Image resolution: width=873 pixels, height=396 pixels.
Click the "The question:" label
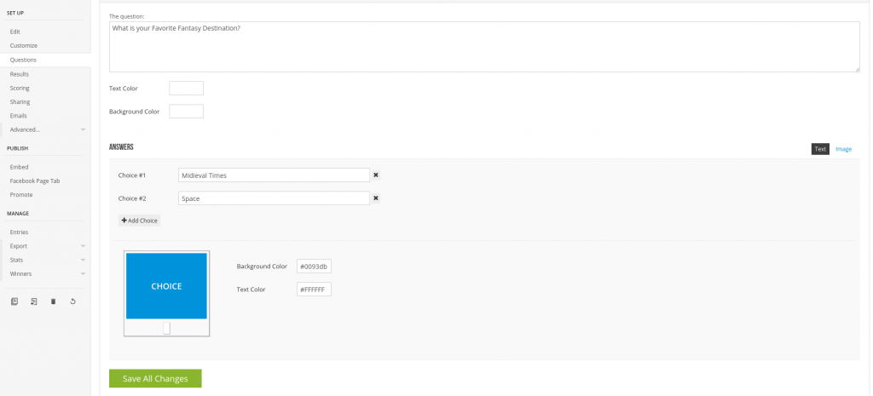pyautogui.click(x=126, y=17)
